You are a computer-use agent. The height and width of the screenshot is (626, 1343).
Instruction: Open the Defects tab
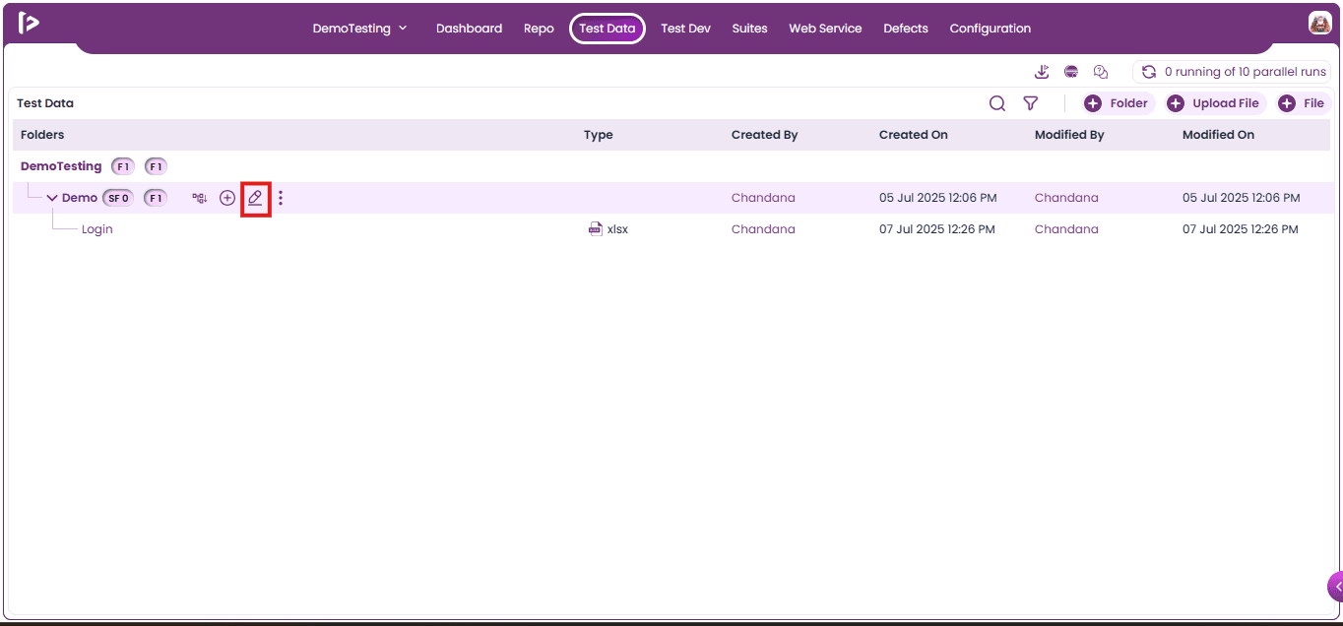[x=906, y=29]
